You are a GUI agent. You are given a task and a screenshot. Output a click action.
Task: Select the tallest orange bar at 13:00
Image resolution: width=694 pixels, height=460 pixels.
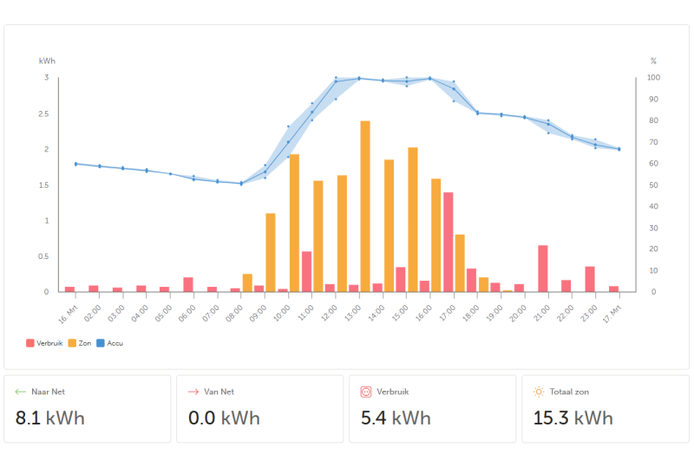click(365, 206)
